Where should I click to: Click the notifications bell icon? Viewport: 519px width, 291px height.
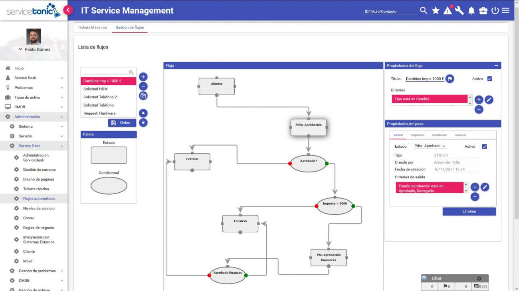tap(471, 11)
